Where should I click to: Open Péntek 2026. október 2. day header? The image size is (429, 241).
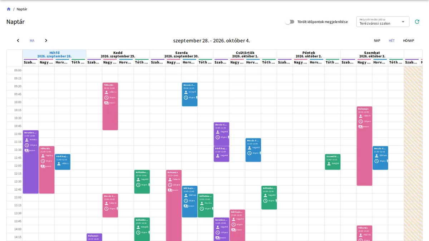click(309, 54)
